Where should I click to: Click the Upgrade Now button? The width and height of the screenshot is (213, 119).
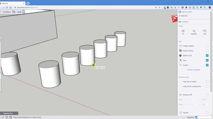[x=8, y=113]
